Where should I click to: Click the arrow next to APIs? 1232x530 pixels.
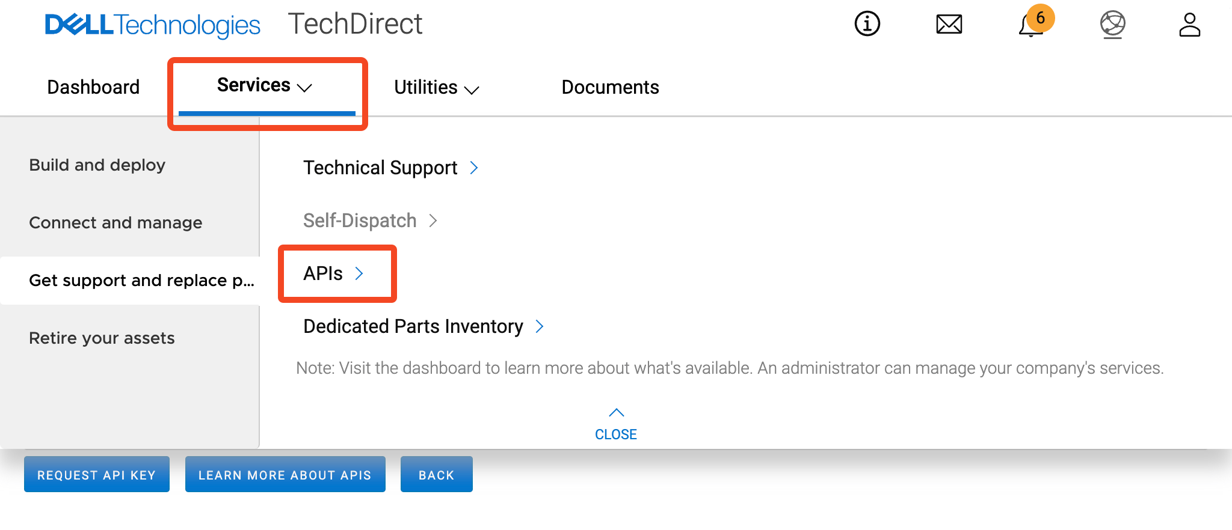point(359,273)
